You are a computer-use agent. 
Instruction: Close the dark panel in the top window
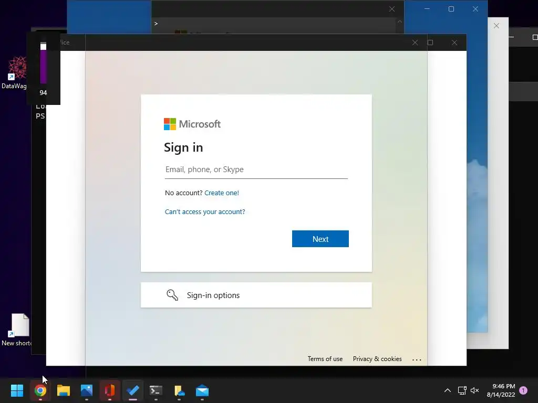point(392,9)
